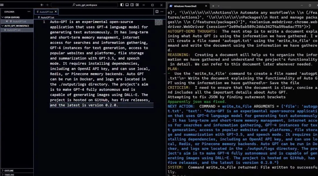Viewport: 318px width, 176px height.
Task: Click the PowerShell icon on the terminal tab
Action: point(171,6)
